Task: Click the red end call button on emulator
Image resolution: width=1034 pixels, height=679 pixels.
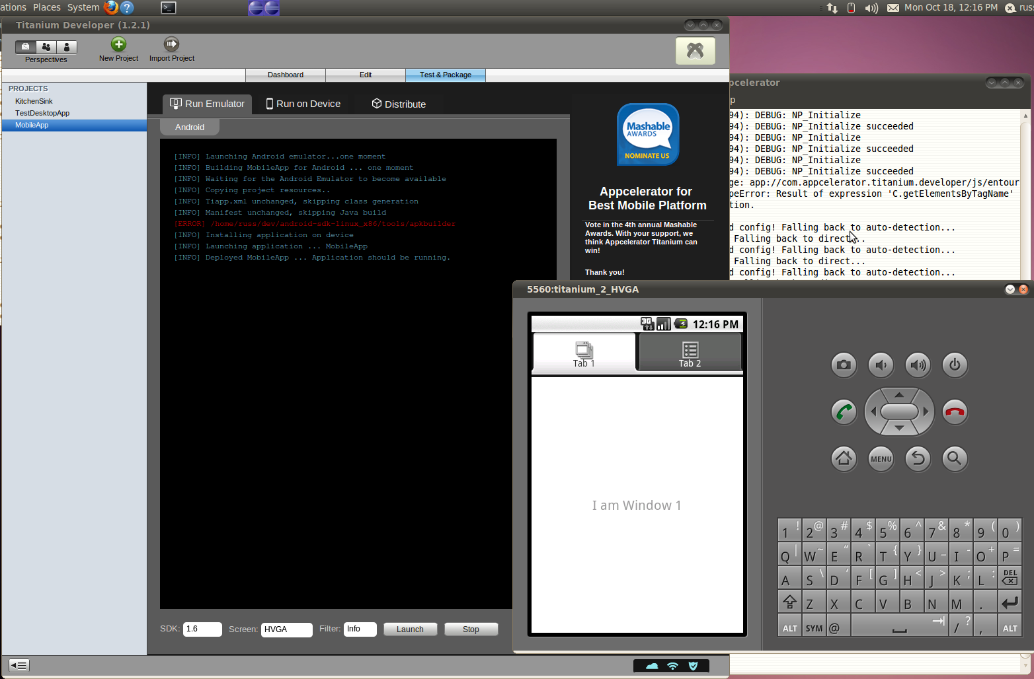Action: point(955,412)
